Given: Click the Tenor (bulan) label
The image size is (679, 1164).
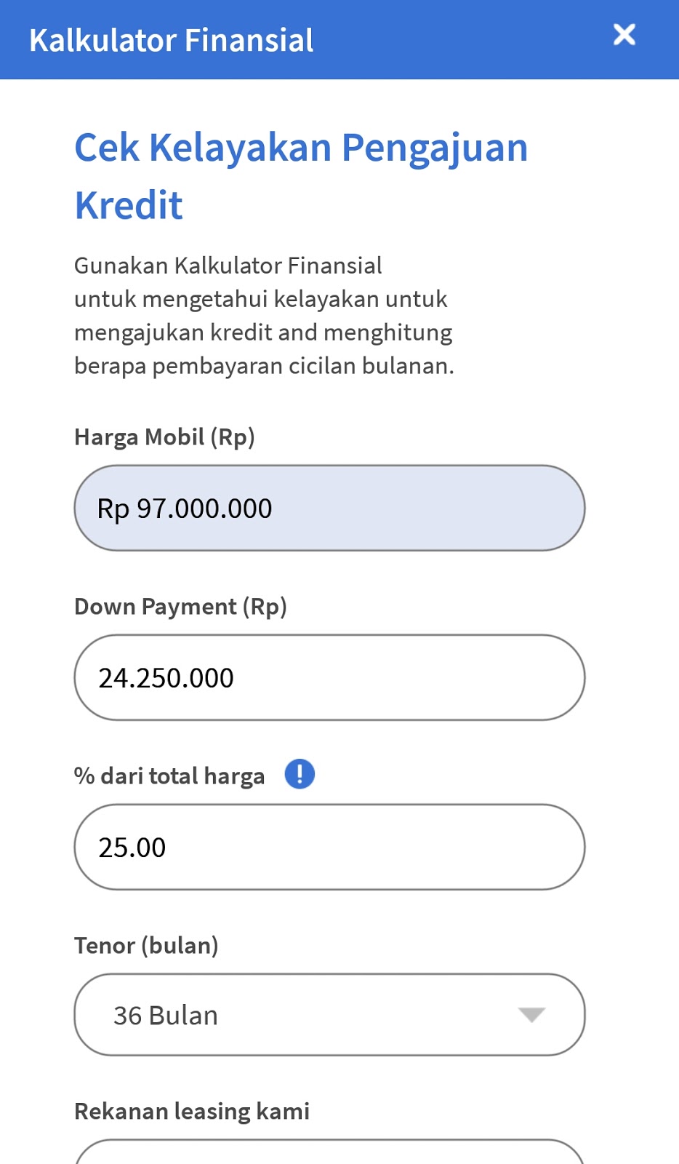Looking at the screenshot, I should click(x=146, y=946).
